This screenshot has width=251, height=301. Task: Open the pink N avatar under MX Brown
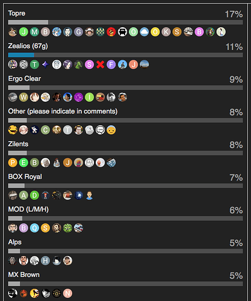coord(67,293)
